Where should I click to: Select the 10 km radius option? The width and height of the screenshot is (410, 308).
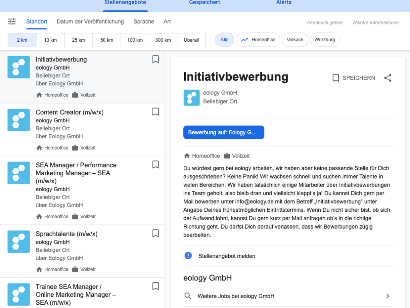(50, 40)
